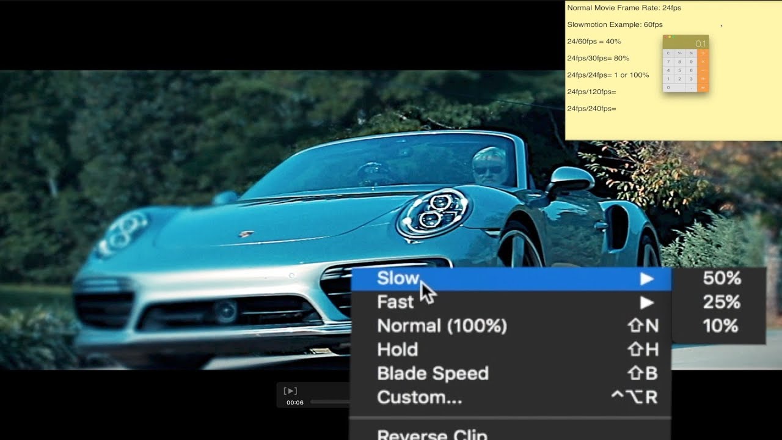Choose Normal (100%) speed
The width and height of the screenshot is (782, 440).
(511, 326)
